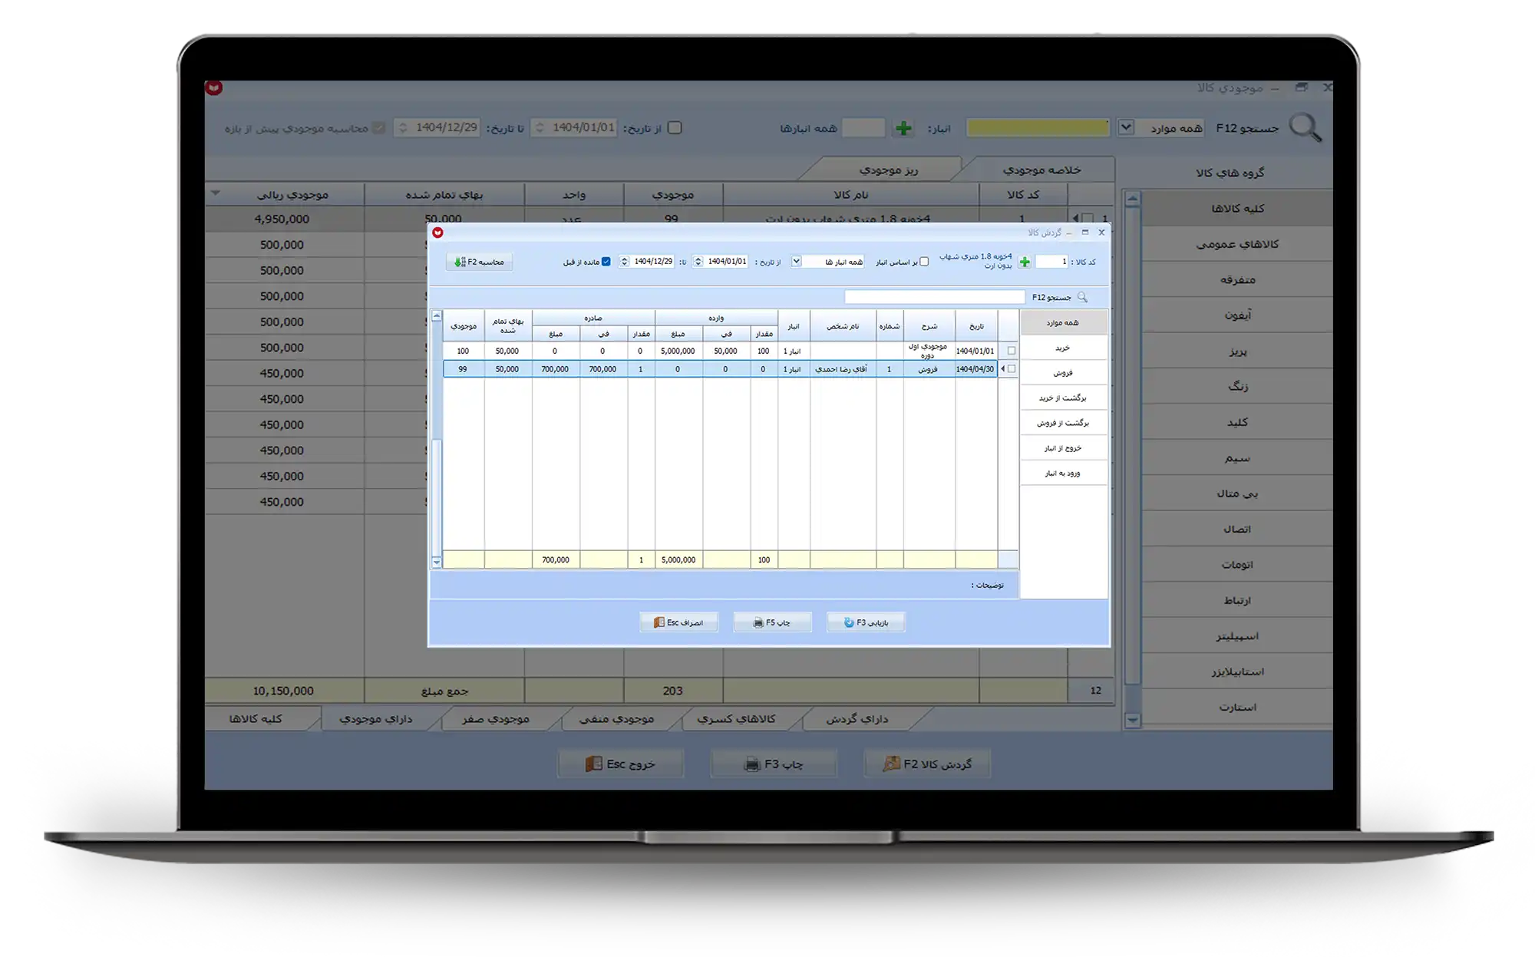Click the exit Esc button in the main window

click(620, 764)
